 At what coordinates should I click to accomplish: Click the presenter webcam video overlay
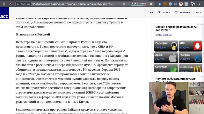176,98
